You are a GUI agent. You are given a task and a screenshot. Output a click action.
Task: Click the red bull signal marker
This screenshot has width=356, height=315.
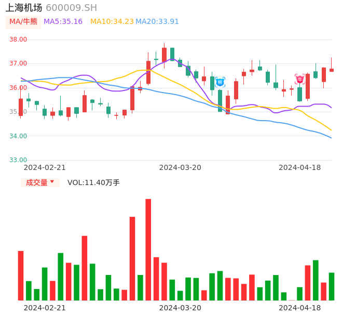pos(300,79)
